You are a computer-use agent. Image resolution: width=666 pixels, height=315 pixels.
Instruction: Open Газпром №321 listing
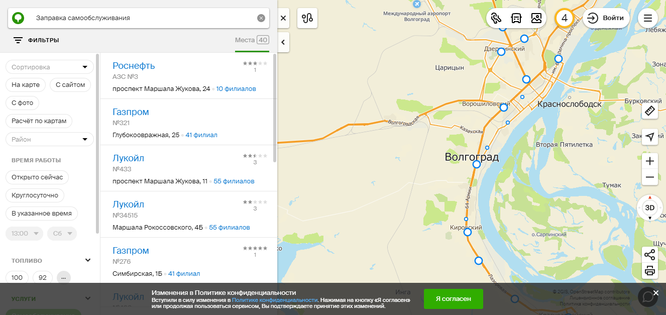point(188,122)
